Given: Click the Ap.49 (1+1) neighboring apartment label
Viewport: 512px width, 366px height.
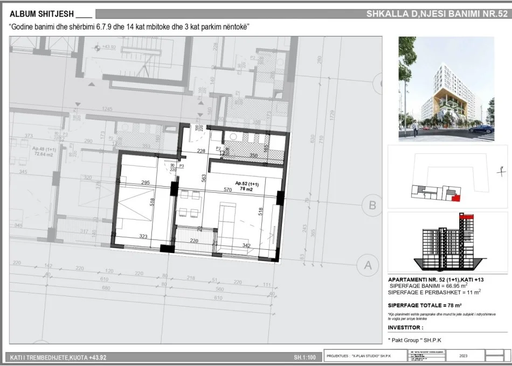Looking at the screenshot, I should tap(45, 151).
